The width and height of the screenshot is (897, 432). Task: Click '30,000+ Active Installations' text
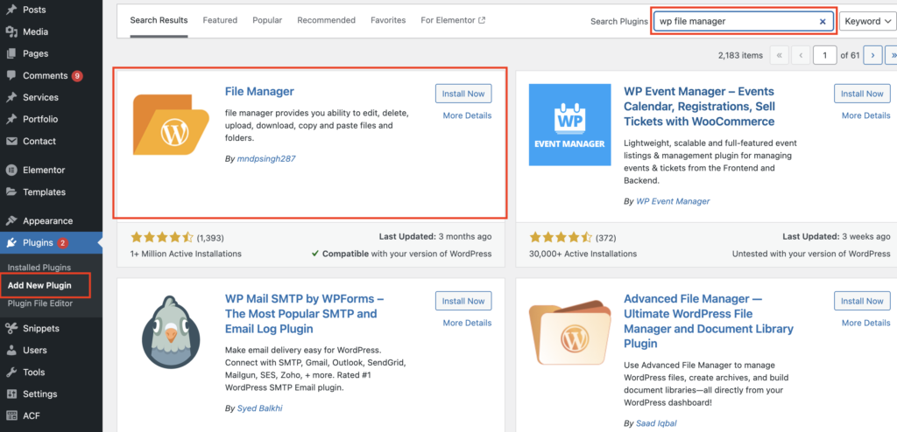coord(583,253)
